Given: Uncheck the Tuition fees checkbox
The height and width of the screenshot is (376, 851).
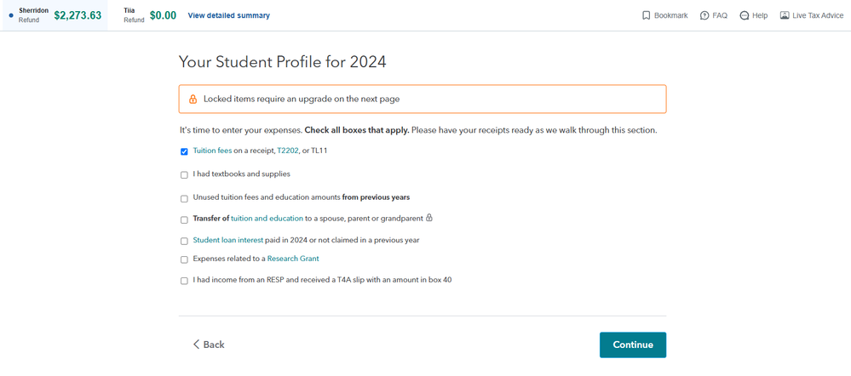Looking at the screenshot, I should (x=184, y=151).
